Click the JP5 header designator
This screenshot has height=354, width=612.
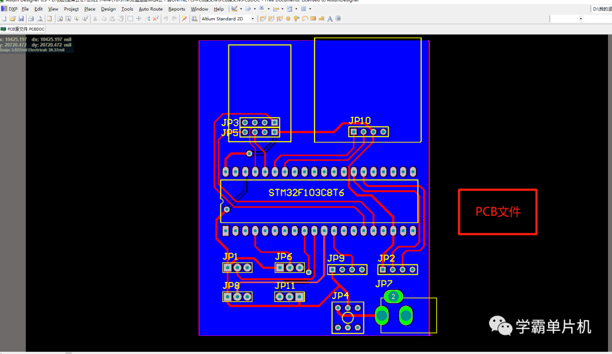[x=229, y=133]
